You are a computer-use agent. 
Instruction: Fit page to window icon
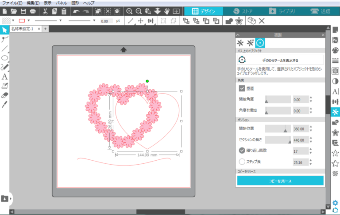click(176, 11)
